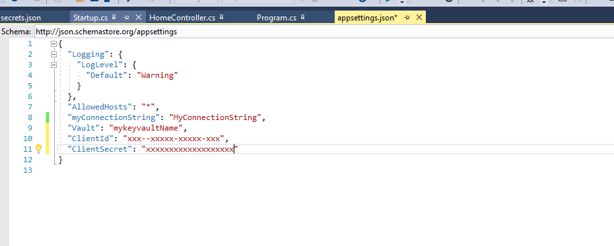
Task: Click the "AllowedHosts" key
Action: pyautogui.click(x=100, y=107)
